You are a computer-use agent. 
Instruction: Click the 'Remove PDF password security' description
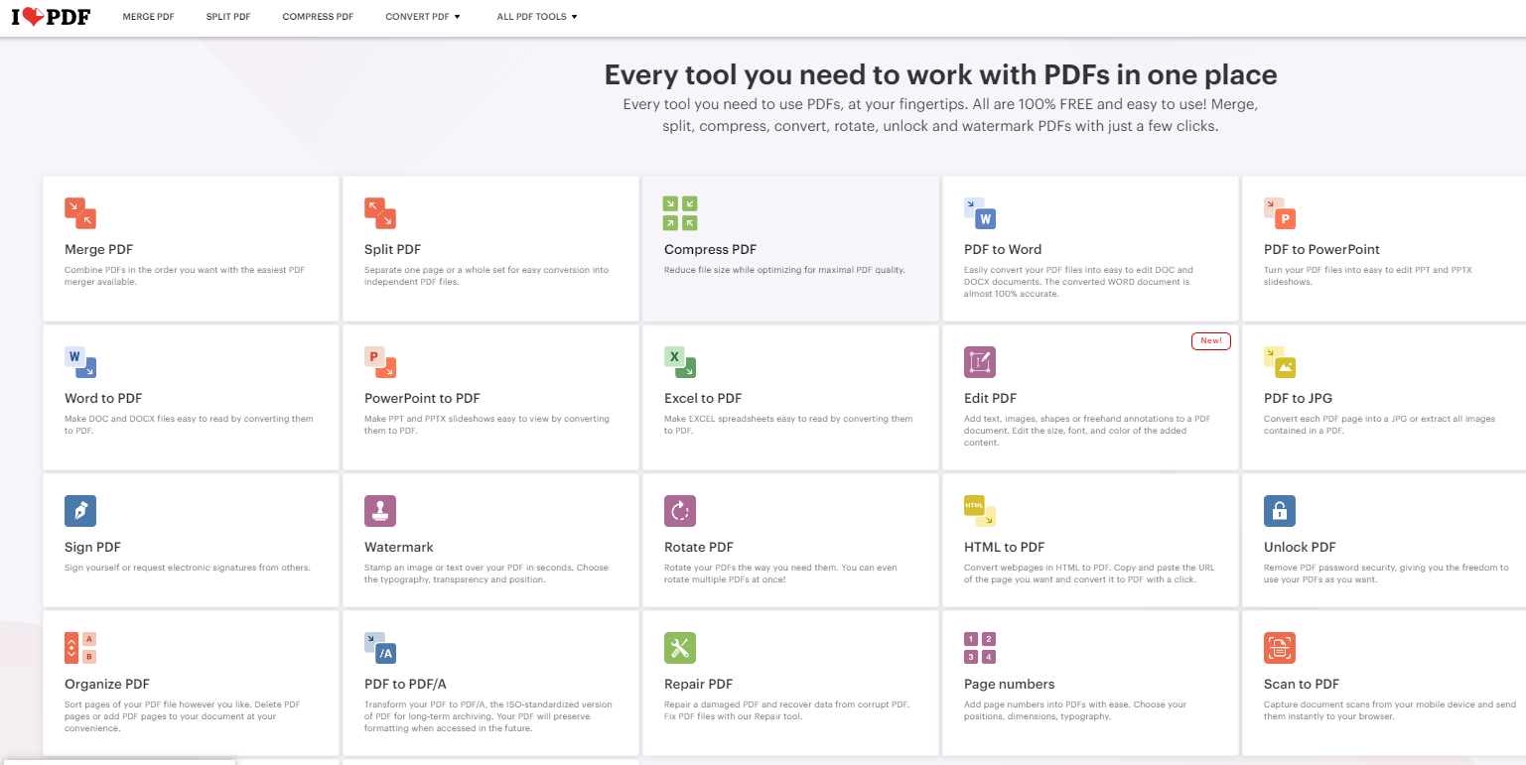1386,574
